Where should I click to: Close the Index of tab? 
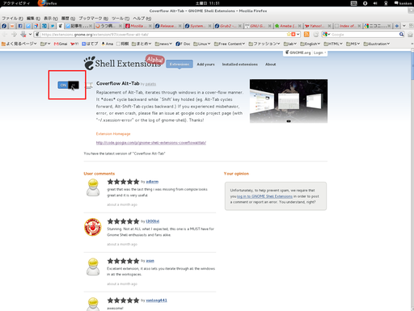[x=359, y=26]
